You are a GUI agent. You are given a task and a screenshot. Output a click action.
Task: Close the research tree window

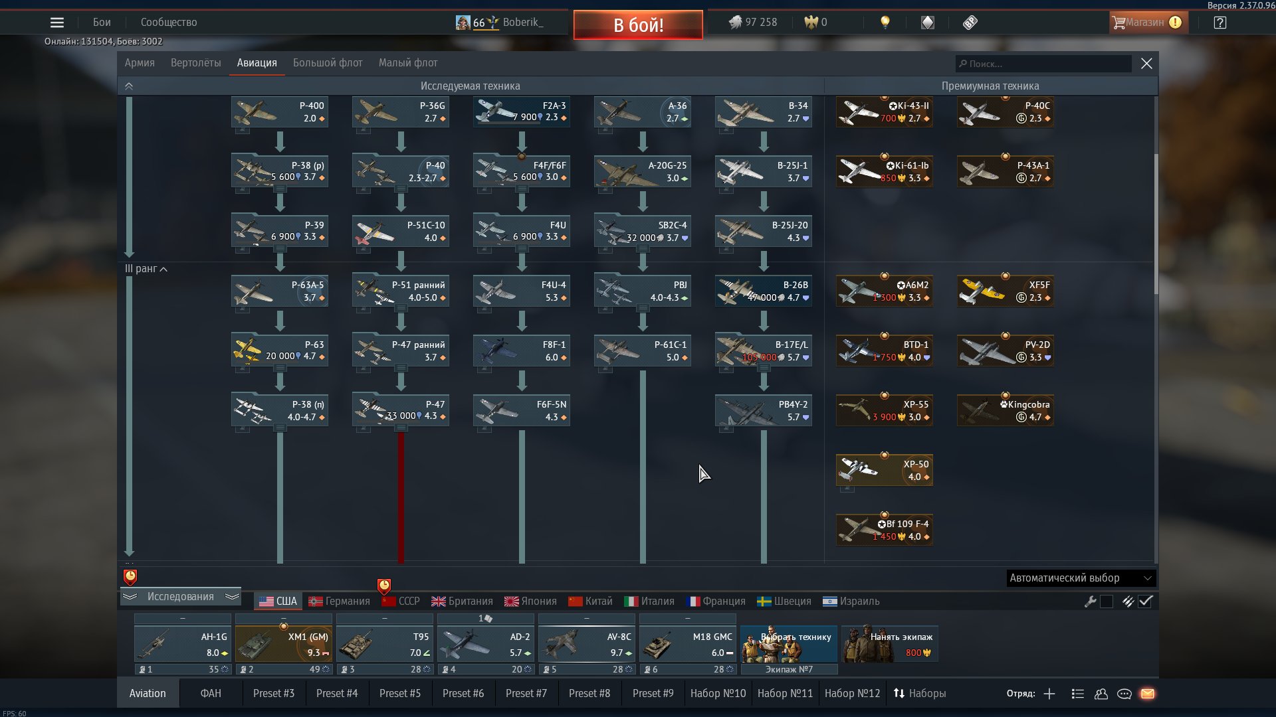pyautogui.click(x=1146, y=64)
